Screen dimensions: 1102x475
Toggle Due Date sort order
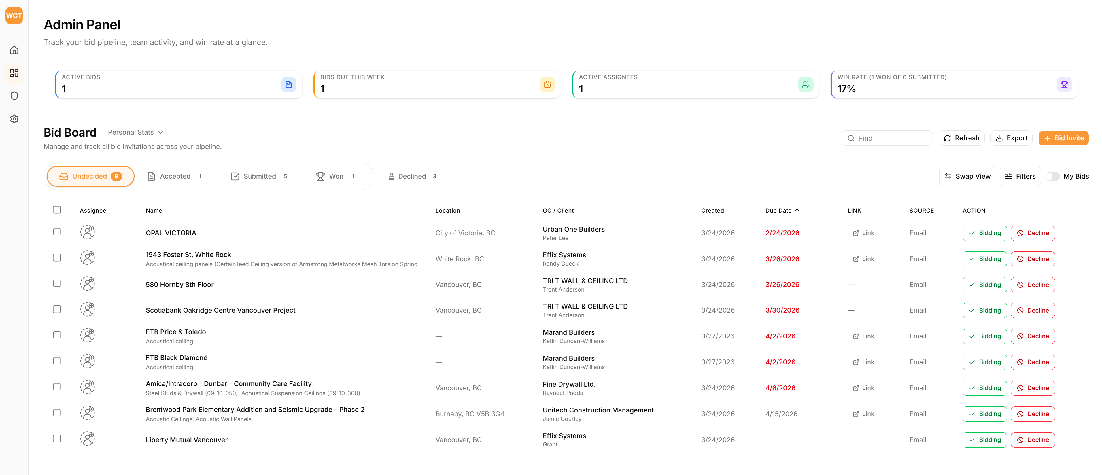coord(782,210)
